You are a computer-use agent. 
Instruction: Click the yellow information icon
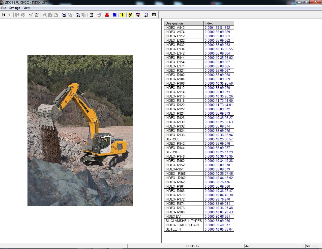coord(123,15)
